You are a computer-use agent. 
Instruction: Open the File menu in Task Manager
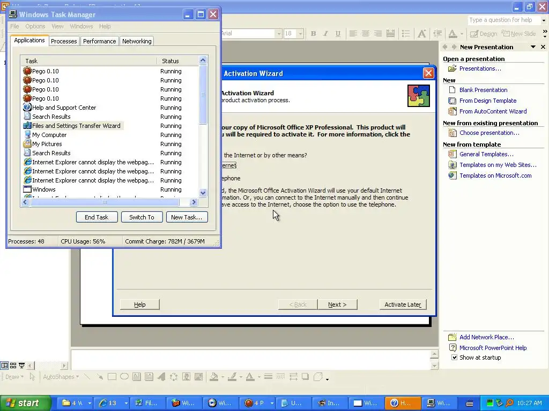point(14,26)
